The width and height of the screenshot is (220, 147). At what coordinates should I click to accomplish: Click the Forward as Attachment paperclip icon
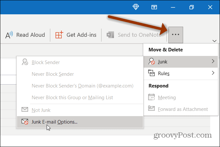(x=151, y=108)
